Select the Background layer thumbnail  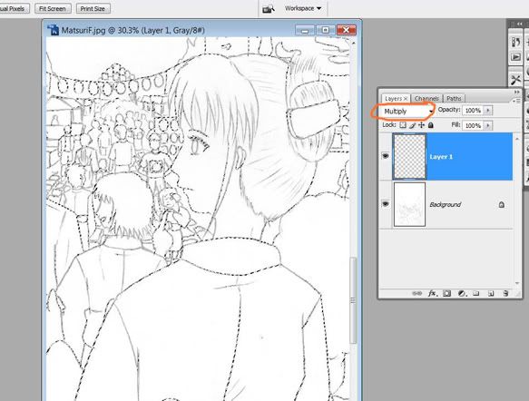[x=409, y=204]
